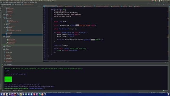Open the File menu
170x96 pixels.
point(1,2)
